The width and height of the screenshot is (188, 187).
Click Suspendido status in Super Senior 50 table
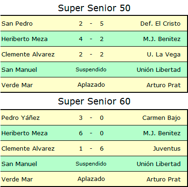(x=91, y=69)
